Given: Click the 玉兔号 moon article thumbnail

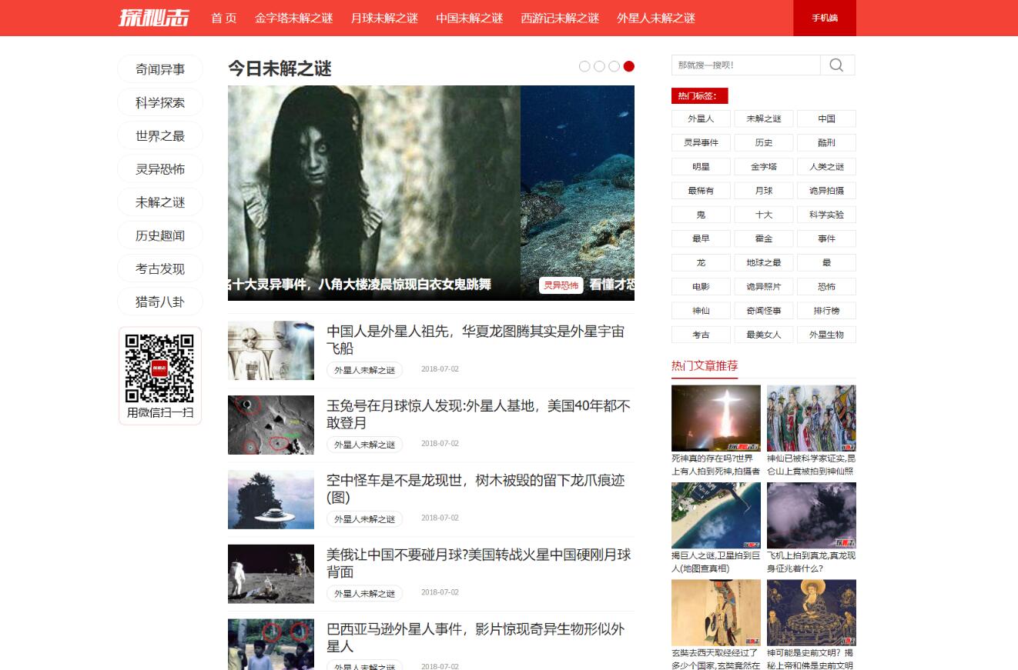Looking at the screenshot, I should click(x=270, y=425).
